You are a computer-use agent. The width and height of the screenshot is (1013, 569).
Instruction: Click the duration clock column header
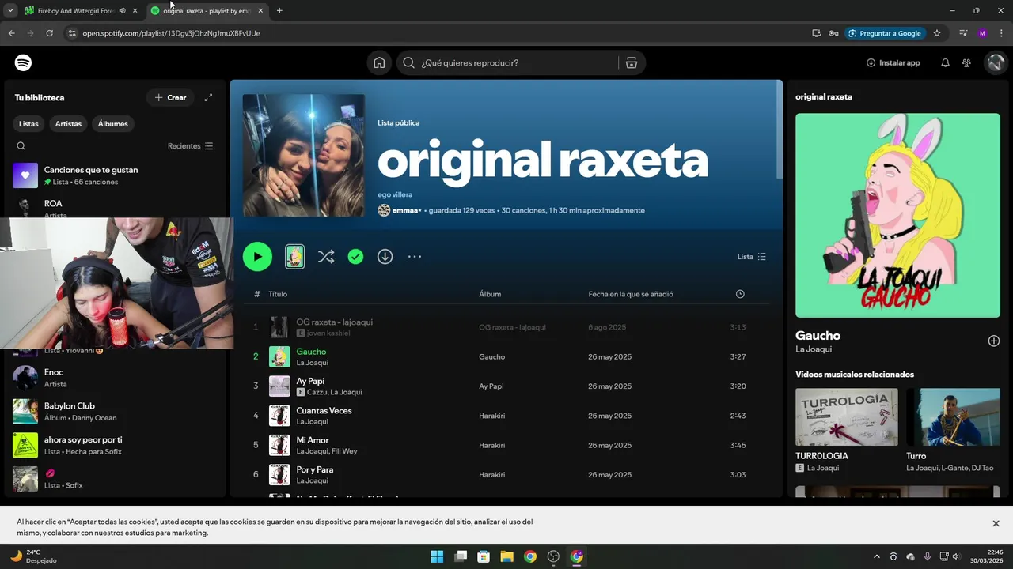point(740,294)
